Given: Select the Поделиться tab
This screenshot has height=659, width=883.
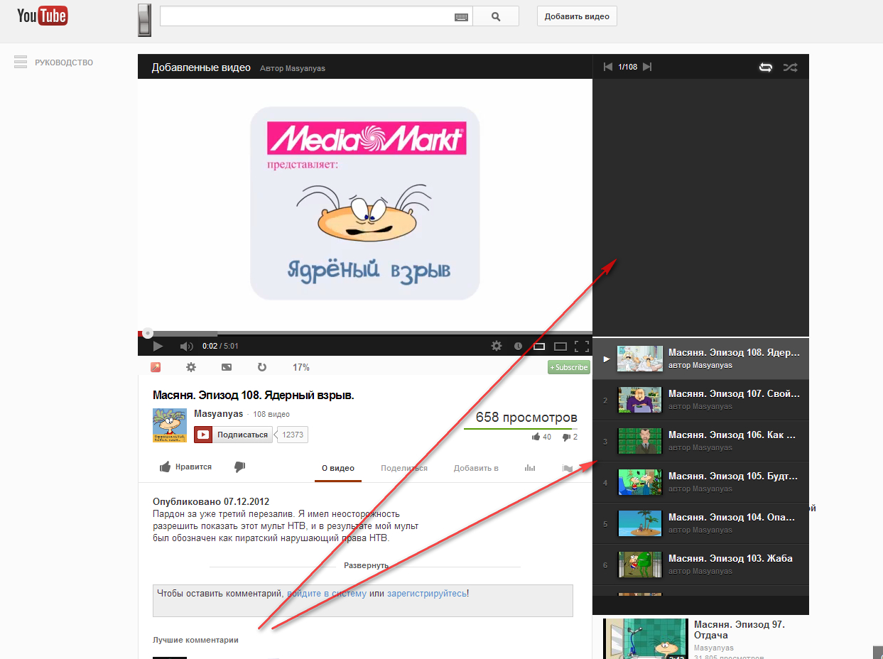Looking at the screenshot, I should coord(404,468).
